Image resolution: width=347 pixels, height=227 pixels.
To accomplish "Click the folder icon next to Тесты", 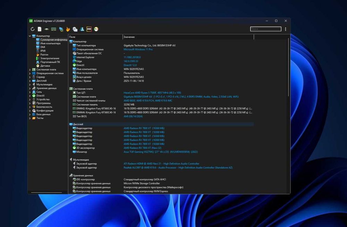I will 34,118.
